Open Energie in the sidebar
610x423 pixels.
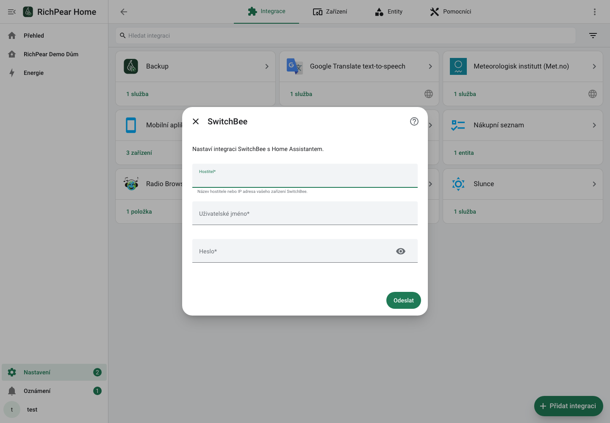coord(54,73)
